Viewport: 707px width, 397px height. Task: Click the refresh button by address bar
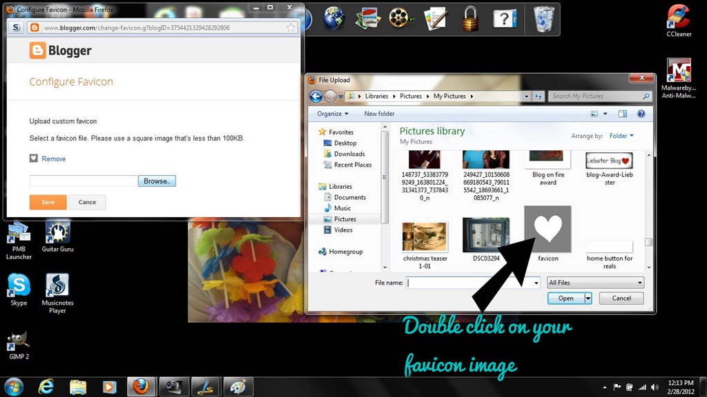point(538,96)
